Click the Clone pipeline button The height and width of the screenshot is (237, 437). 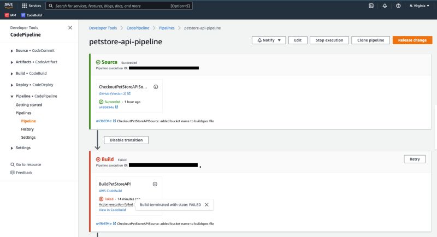370,40
